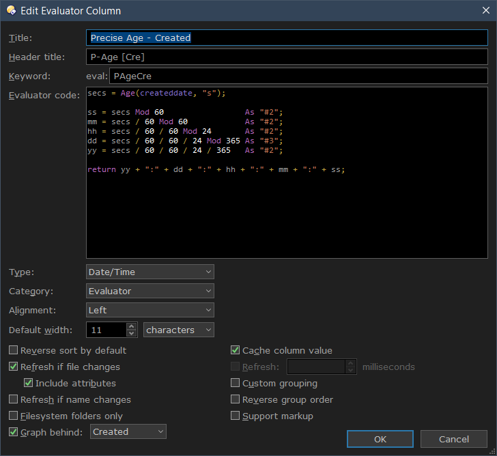Turn on Refresh if name changes
This screenshot has width=497, height=456.
tap(14, 400)
